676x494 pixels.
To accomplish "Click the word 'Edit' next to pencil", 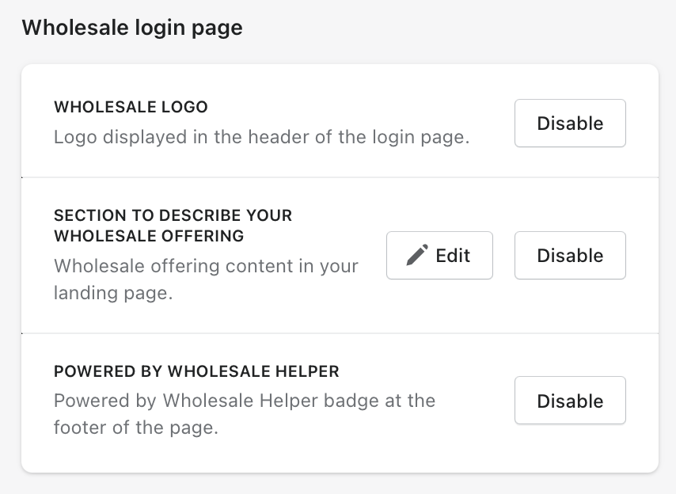I will tap(453, 255).
